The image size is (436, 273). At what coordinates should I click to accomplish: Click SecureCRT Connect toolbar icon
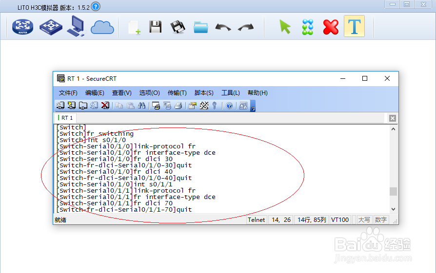(x=60, y=106)
